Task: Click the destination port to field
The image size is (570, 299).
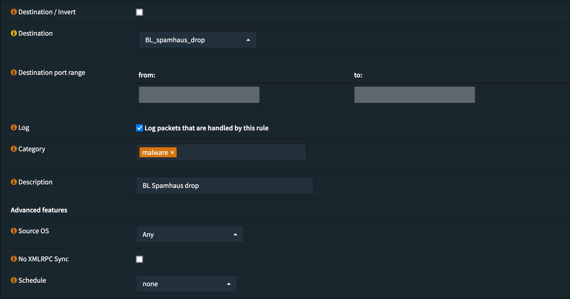Action: click(414, 95)
